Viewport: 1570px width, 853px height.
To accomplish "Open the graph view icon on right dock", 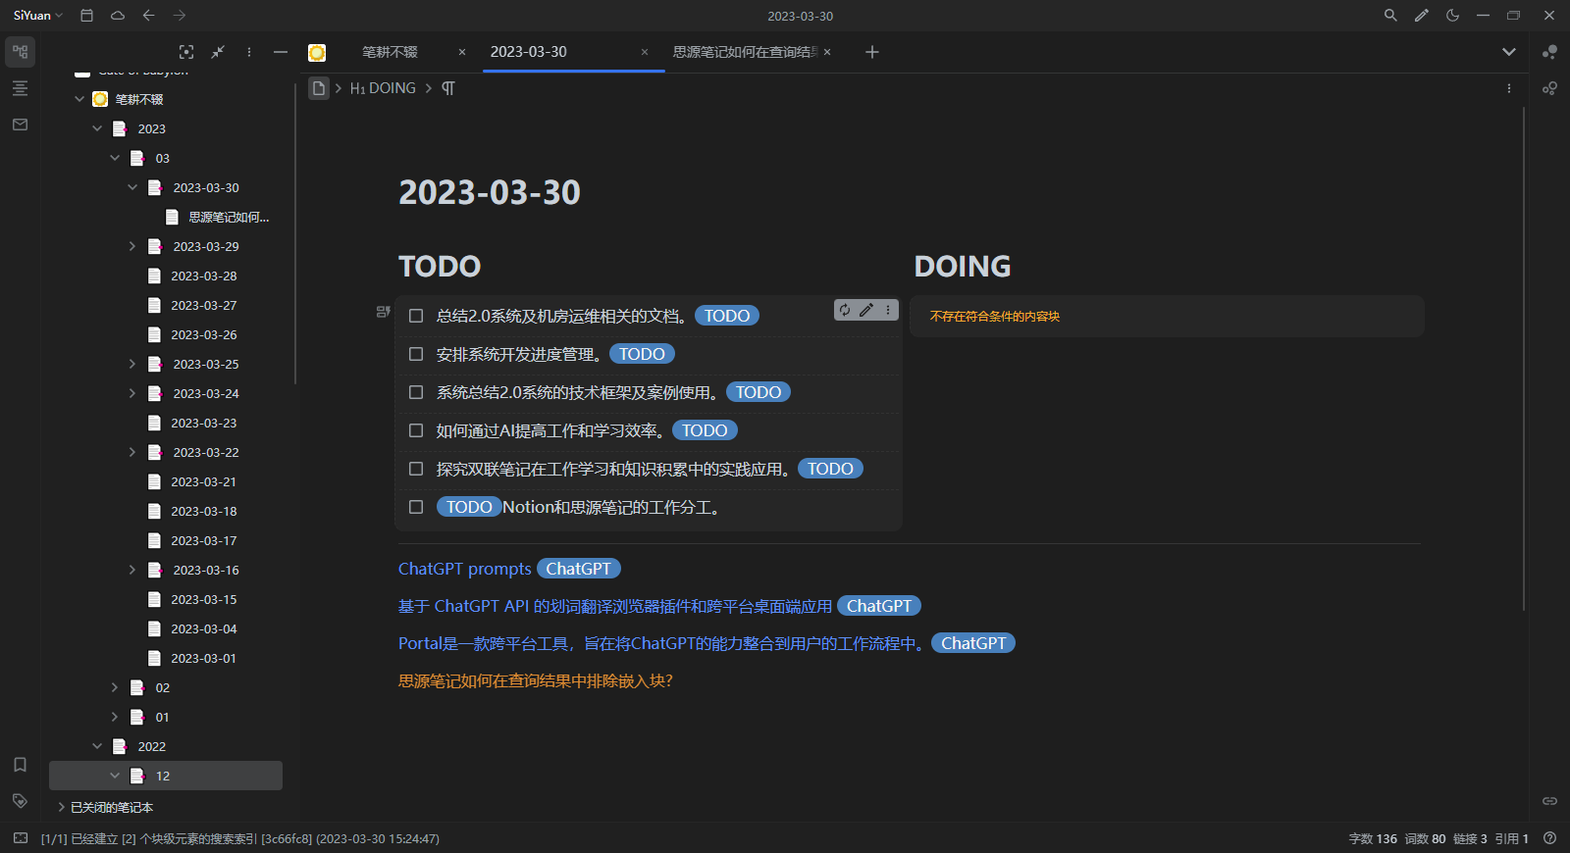I will [x=1549, y=52].
